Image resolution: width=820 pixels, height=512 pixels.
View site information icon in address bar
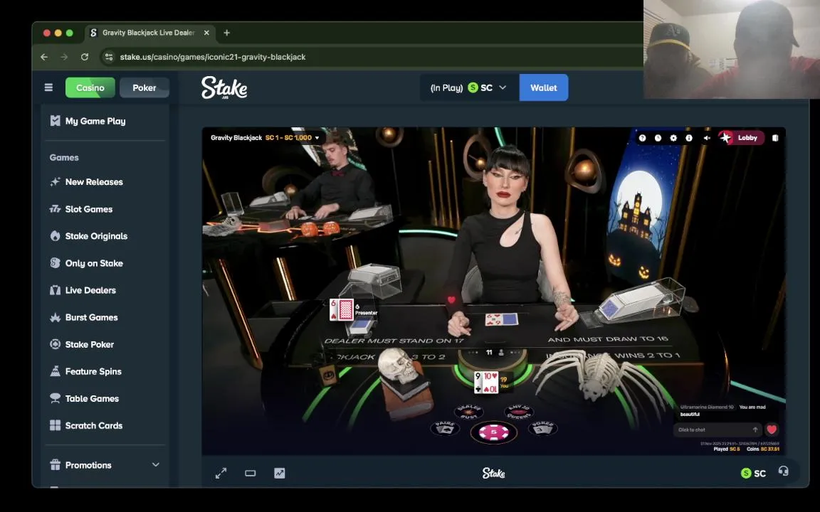point(109,57)
